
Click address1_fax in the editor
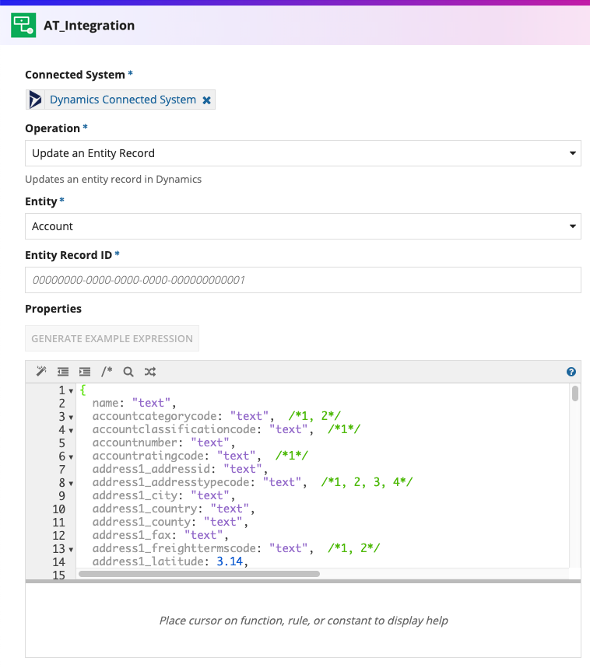click(x=132, y=535)
